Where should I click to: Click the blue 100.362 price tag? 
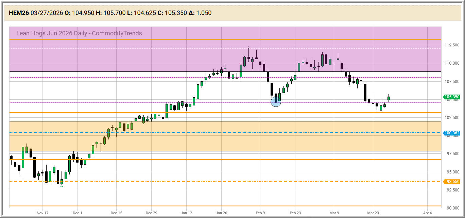452,133
